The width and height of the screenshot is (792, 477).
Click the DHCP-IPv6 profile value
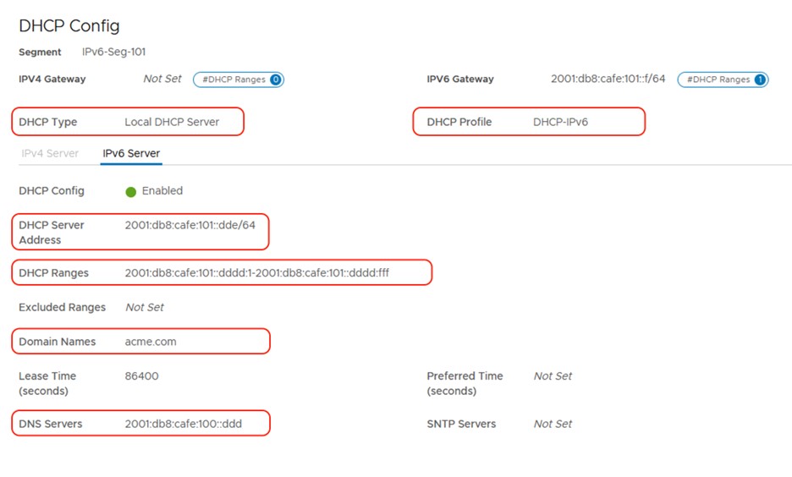pyautogui.click(x=561, y=122)
